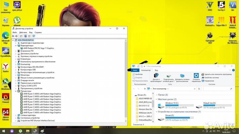Switch to the 'Вид' ribbon tab
239x134 pixels.
[156, 70]
